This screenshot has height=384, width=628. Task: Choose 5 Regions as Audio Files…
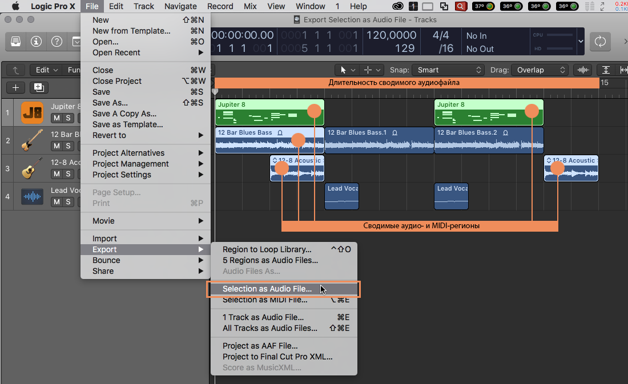click(284, 260)
